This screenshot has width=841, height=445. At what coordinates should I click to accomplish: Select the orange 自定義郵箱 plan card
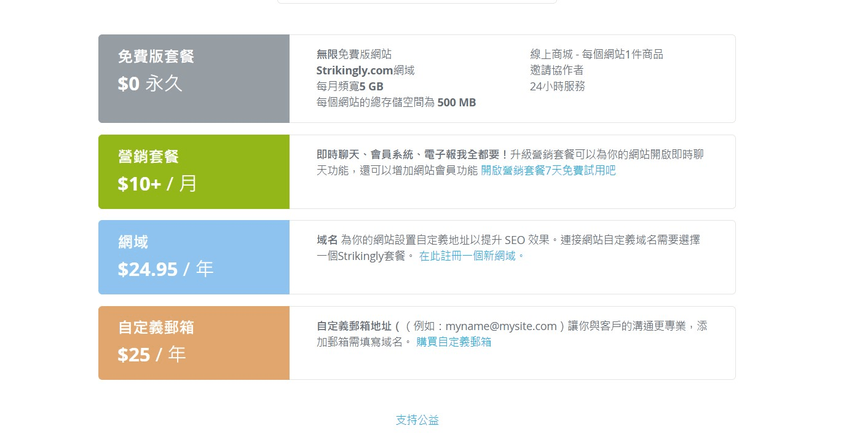pos(194,342)
